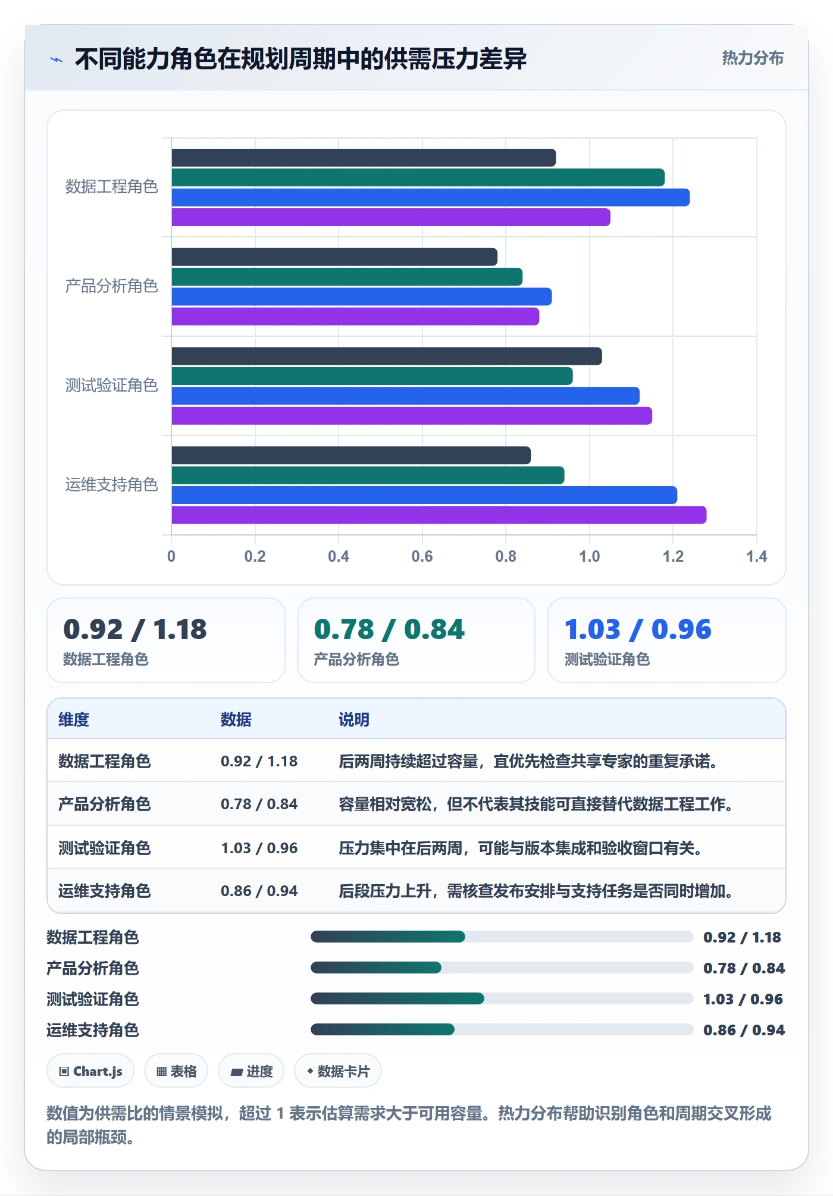Click the dark navy bar for 测试验证角色
833x1196 pixels.
click(387, 356)
